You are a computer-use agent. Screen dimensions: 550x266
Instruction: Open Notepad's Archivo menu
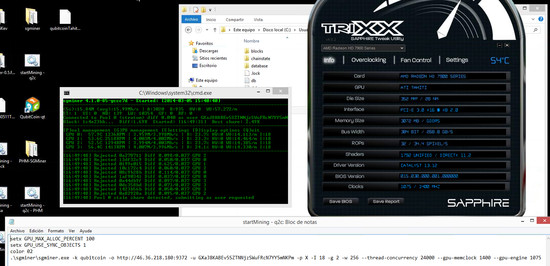coord(17,231)
